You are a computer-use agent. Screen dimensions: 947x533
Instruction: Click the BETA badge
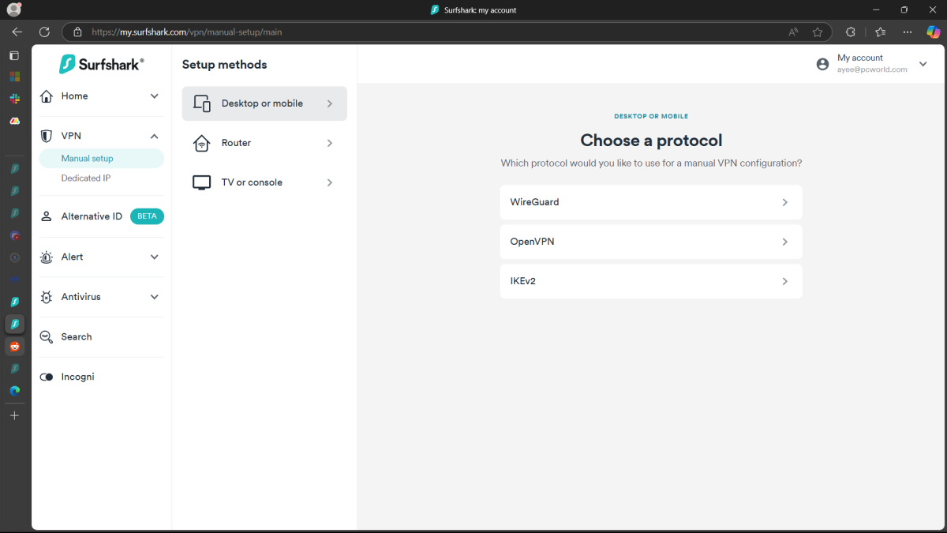coord(147,216)
